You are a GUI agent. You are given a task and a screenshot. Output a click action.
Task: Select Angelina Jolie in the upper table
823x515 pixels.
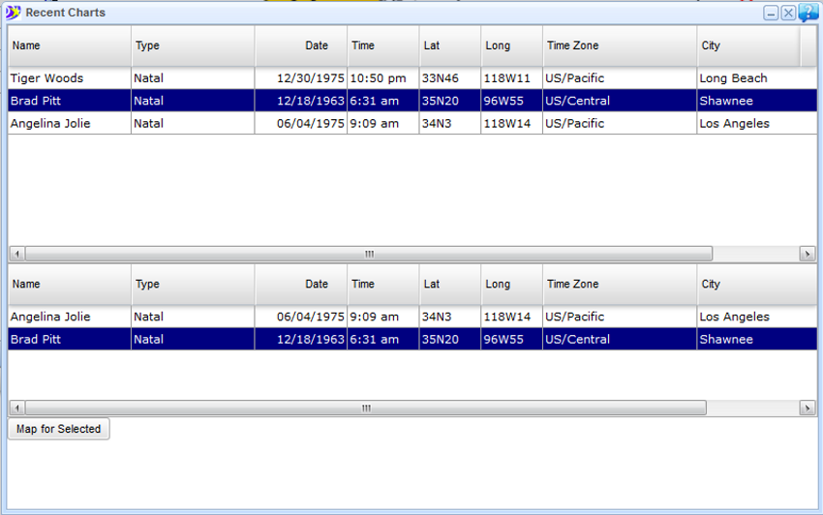coord(50,124)
